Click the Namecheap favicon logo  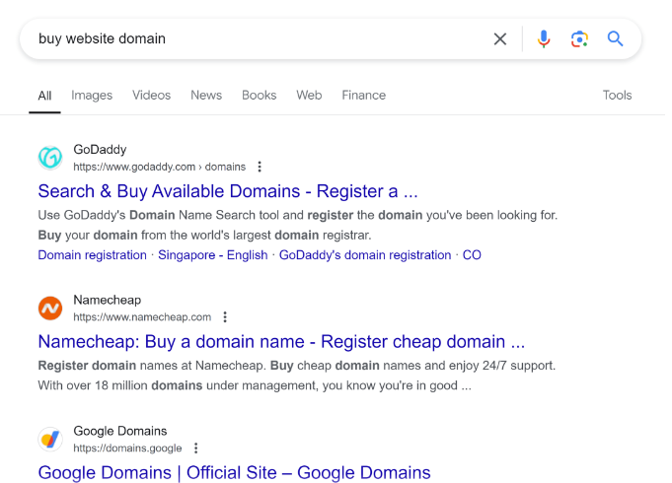coord(50,309)
